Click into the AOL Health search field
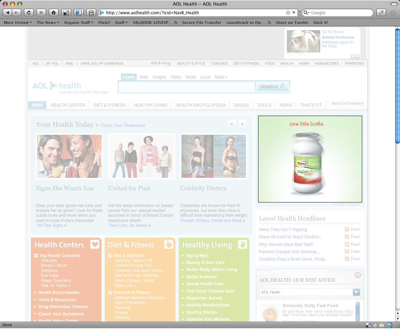This screenshot has height=330, width=400. pos(187,86)
